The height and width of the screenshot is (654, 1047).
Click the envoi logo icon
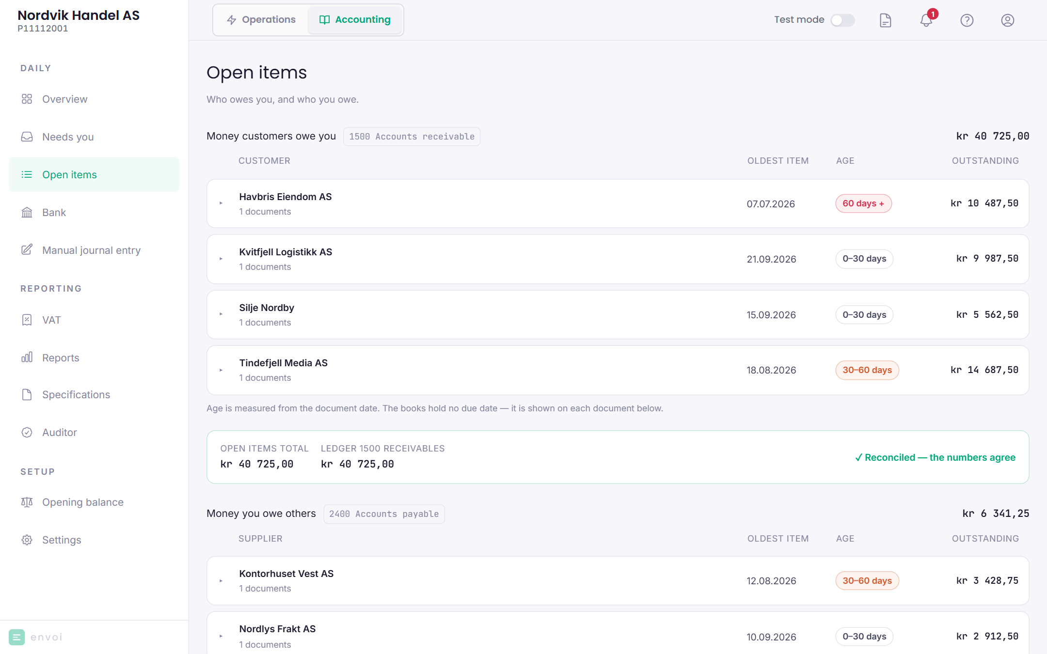point(16,637)
